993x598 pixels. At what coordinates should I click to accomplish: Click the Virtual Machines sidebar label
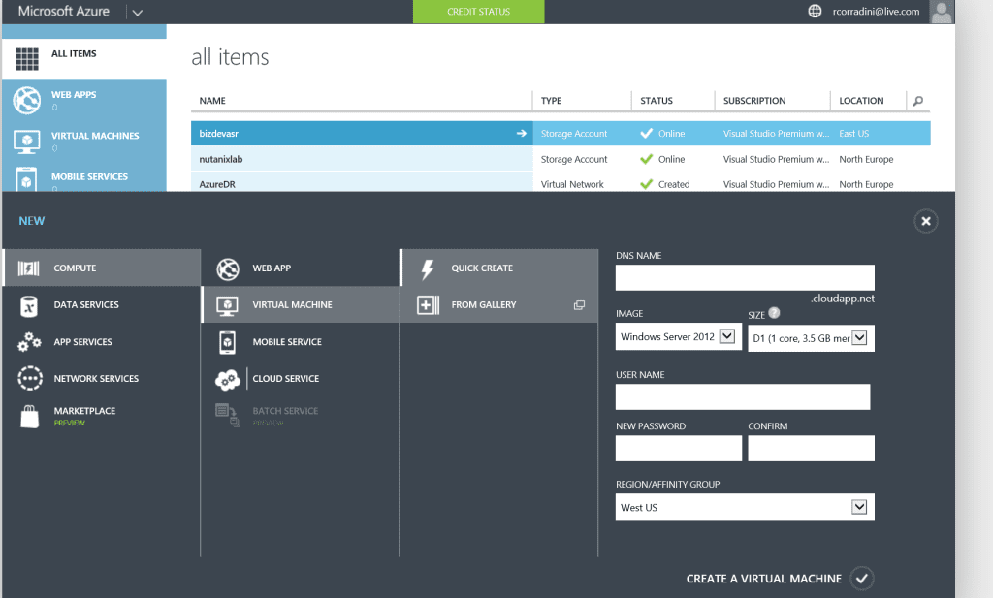pos(95,136)
